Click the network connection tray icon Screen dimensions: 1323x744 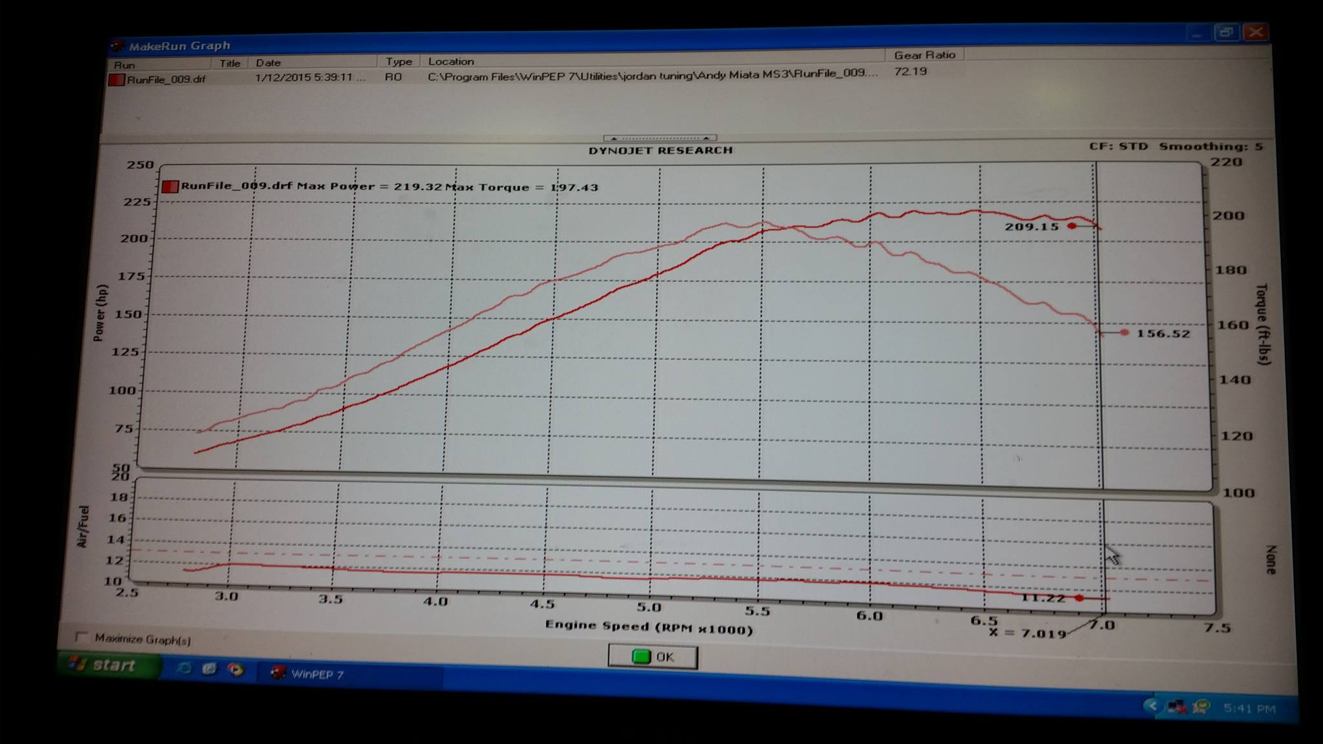(x=1176, y=707)
